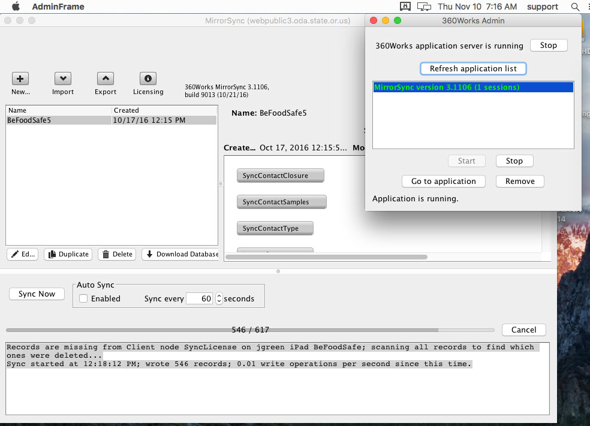This screenshot has width=590, height=426.
Task: Click the New configuration plus icon
Action: pyautogui.click(x=20, y=78)
